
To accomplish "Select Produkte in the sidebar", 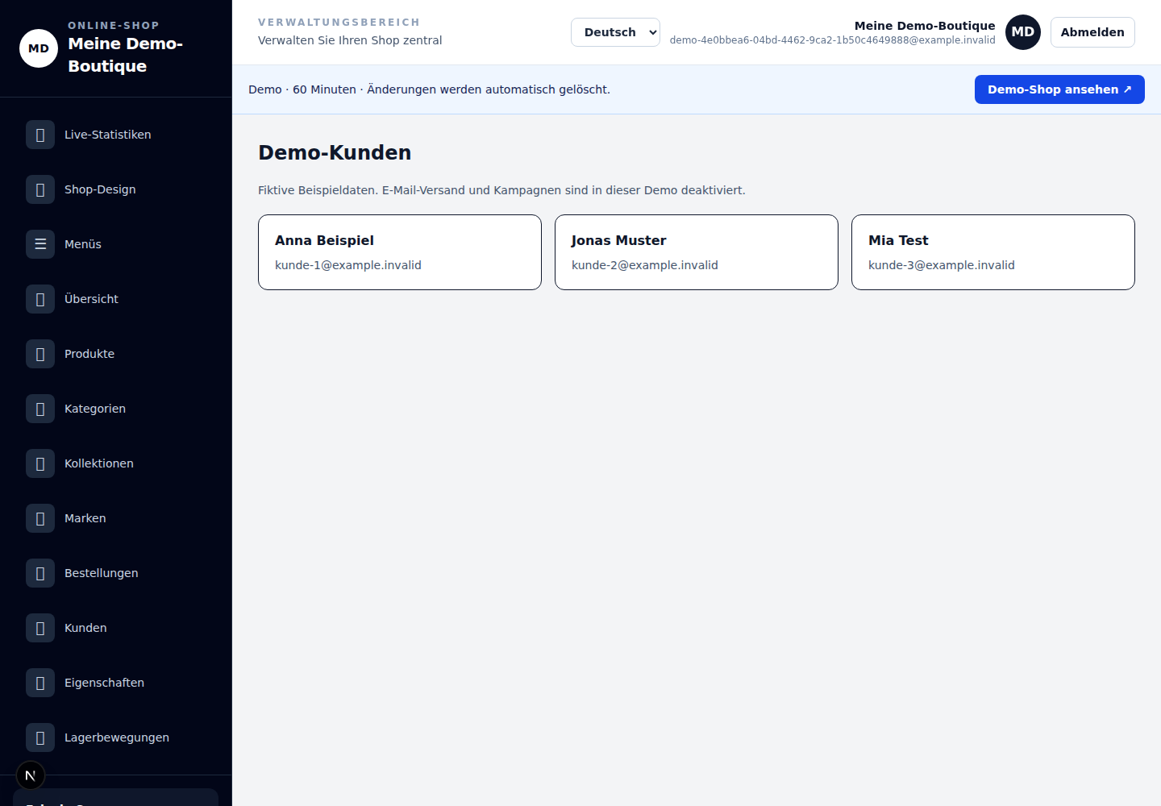I will (x=116, y=354).
